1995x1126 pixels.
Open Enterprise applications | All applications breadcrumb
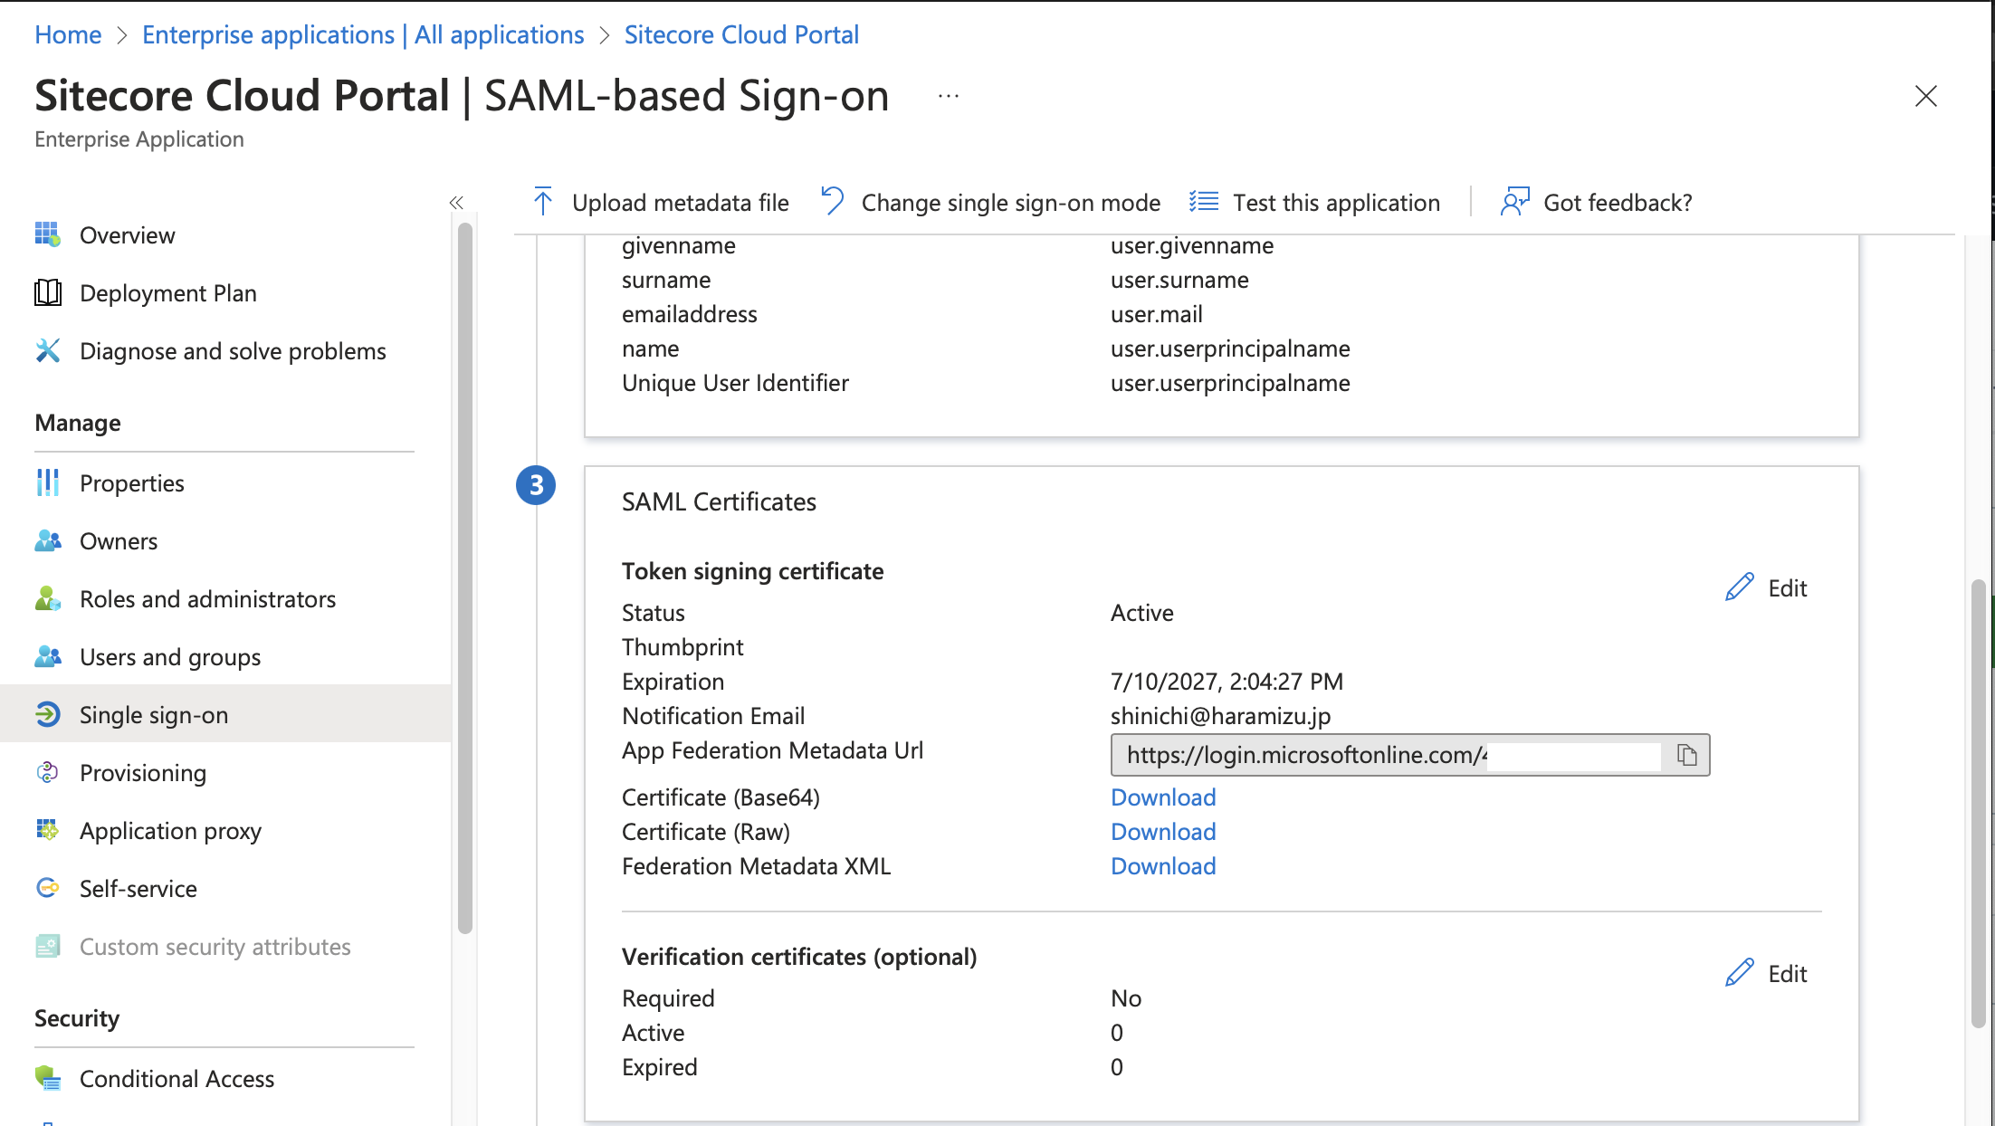click(x=363, y=34)
